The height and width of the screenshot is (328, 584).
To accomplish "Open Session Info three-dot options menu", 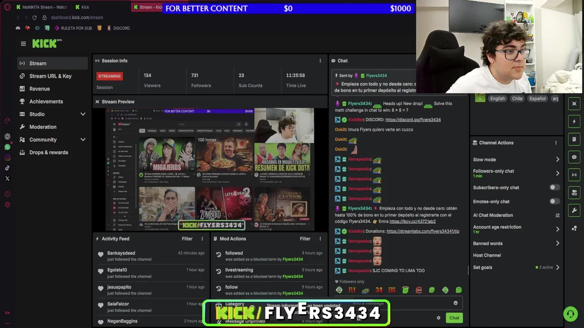I will 320,61.
